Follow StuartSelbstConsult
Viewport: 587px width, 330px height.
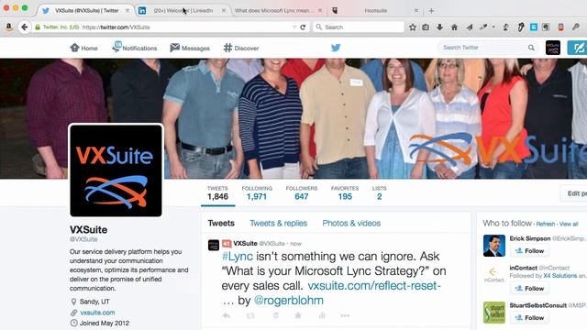pos(530,318)
